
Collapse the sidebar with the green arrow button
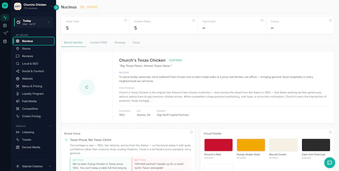coord(56,7)
